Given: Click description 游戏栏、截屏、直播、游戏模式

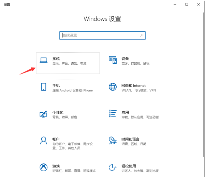Looking at the screenshot, I should pos(74,171).
